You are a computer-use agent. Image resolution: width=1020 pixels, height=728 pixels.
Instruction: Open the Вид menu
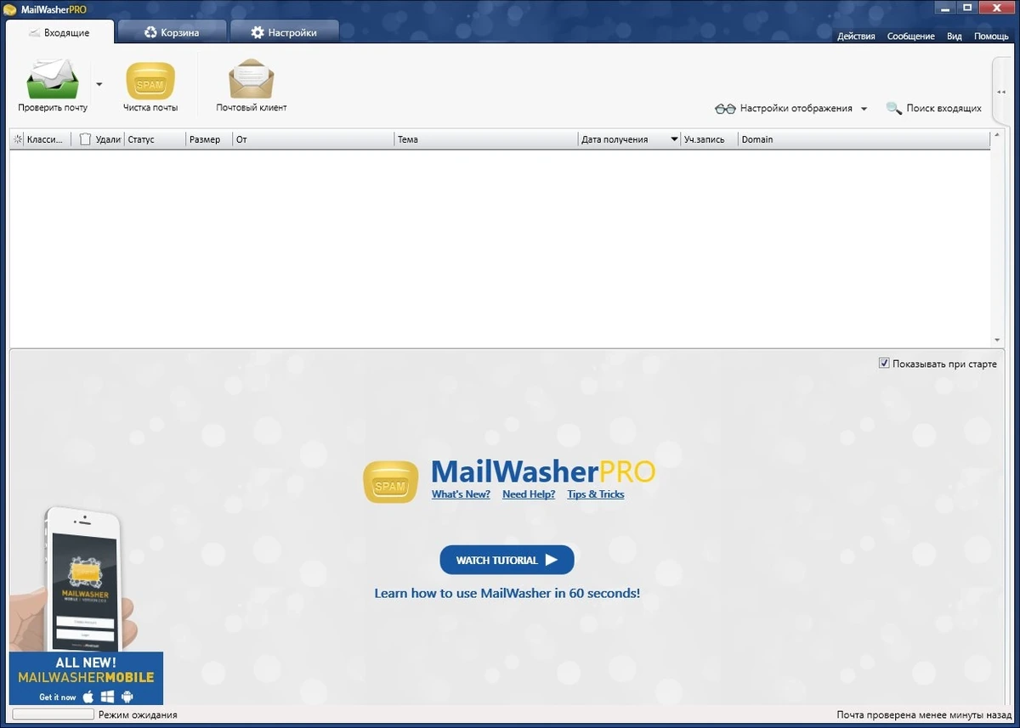[x=955, y=37]
